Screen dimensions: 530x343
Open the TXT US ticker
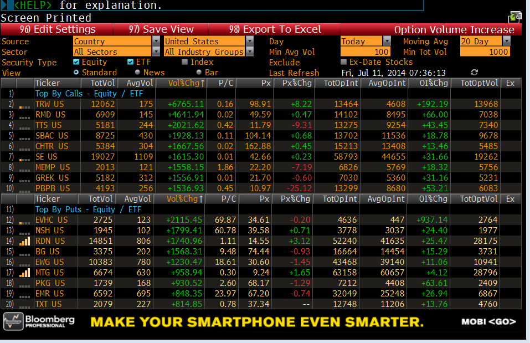(x=48, y=304)
